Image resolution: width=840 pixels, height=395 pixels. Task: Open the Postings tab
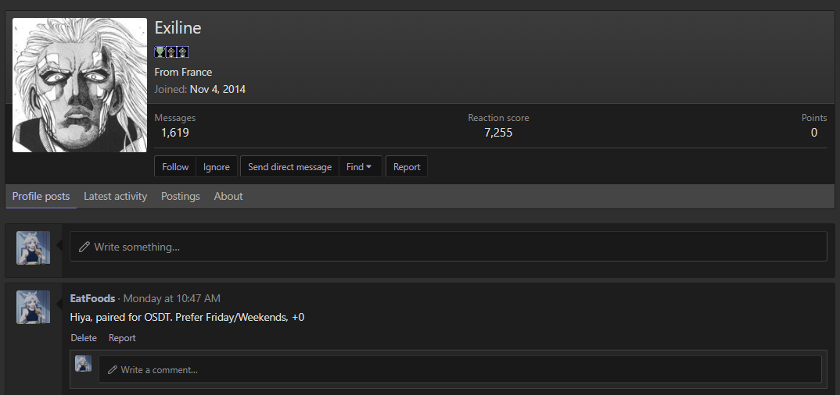pos(181,197)
